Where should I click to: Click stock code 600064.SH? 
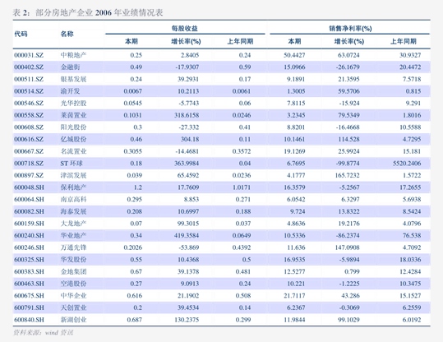coord(29,199)
